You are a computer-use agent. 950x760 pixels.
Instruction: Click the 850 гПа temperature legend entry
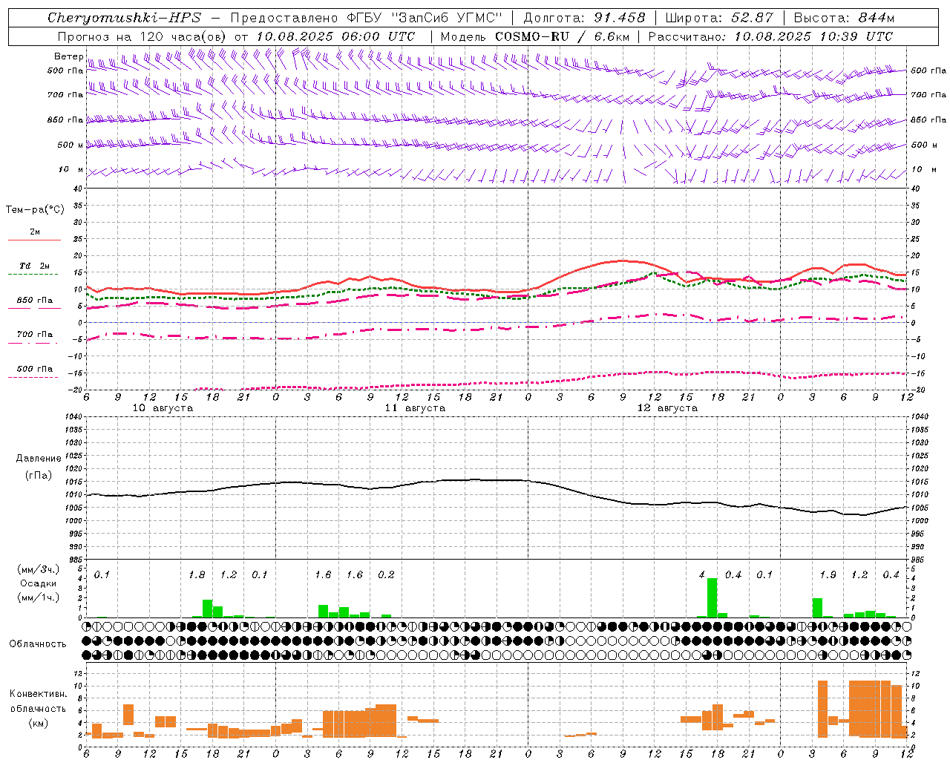pyautogui.click(x=34, y=301)
